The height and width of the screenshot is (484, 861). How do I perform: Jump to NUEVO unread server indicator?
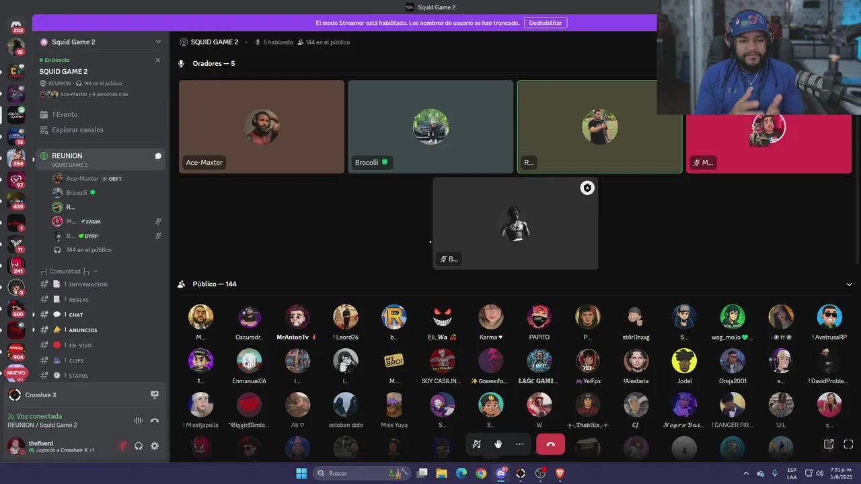point(16,372)
